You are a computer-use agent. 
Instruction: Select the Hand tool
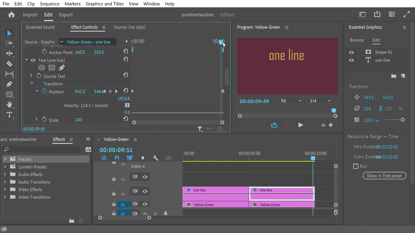click(x=9, y=105)
